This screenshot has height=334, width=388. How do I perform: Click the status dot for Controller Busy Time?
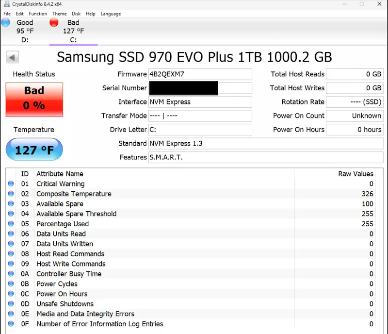11,273
